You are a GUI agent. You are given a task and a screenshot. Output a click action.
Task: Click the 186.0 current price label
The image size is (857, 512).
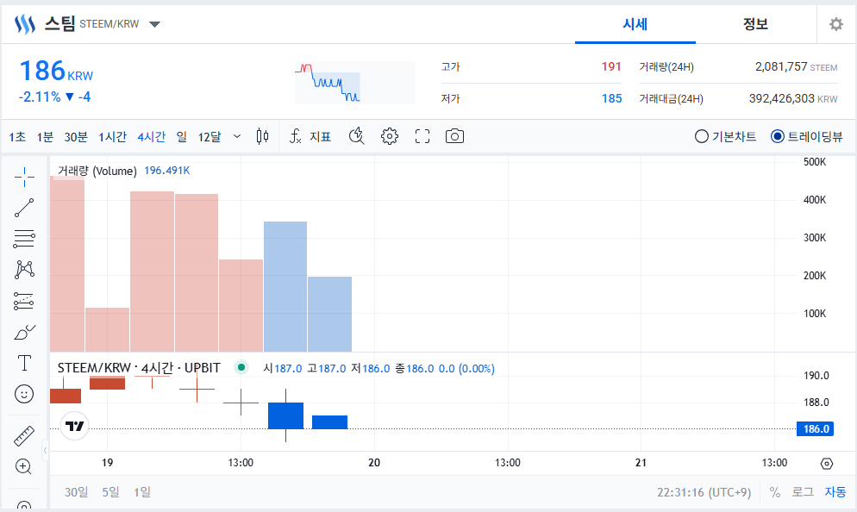[x=816, y=429]
